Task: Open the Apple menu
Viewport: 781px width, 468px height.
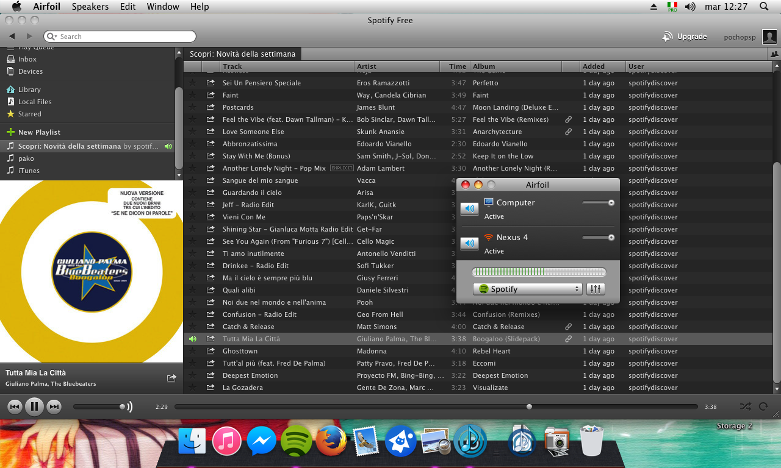Action: (x=16, y=7)
